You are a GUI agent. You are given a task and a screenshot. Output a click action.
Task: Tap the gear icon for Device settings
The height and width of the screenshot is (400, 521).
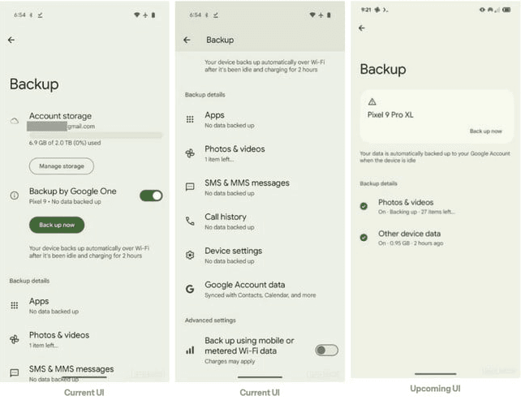190,255
